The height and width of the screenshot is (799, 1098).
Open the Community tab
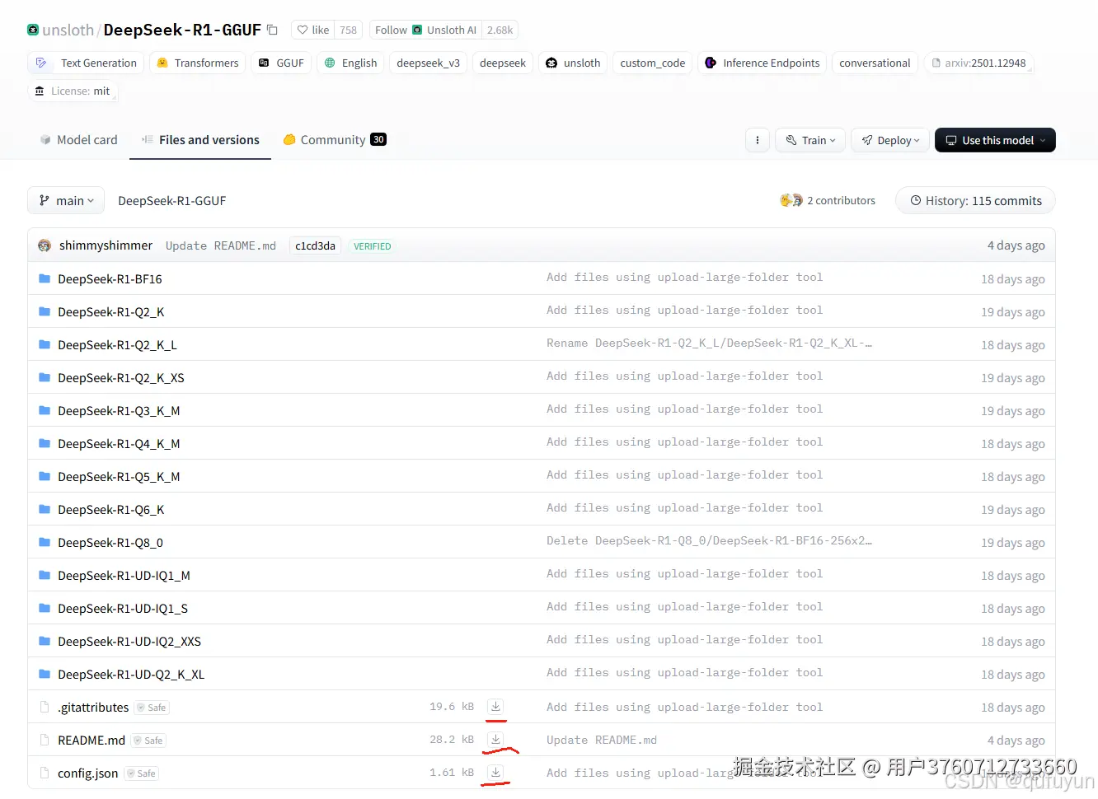[333, 140]
